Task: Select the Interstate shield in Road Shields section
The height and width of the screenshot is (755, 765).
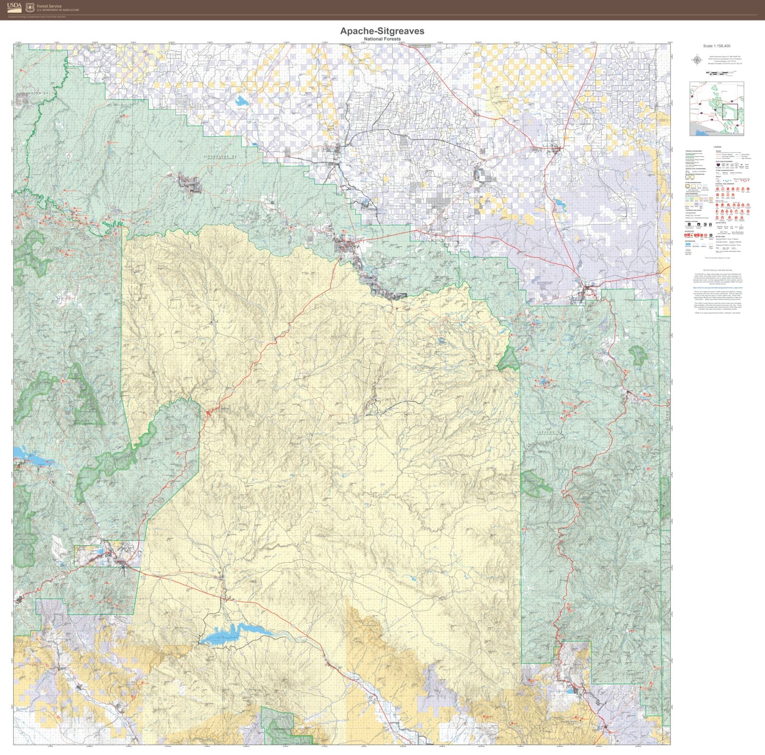Action: 718,165
